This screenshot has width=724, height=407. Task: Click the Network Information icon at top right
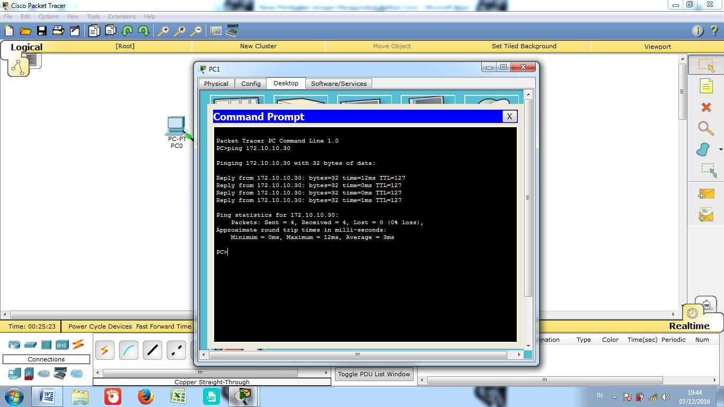[698, 31]
